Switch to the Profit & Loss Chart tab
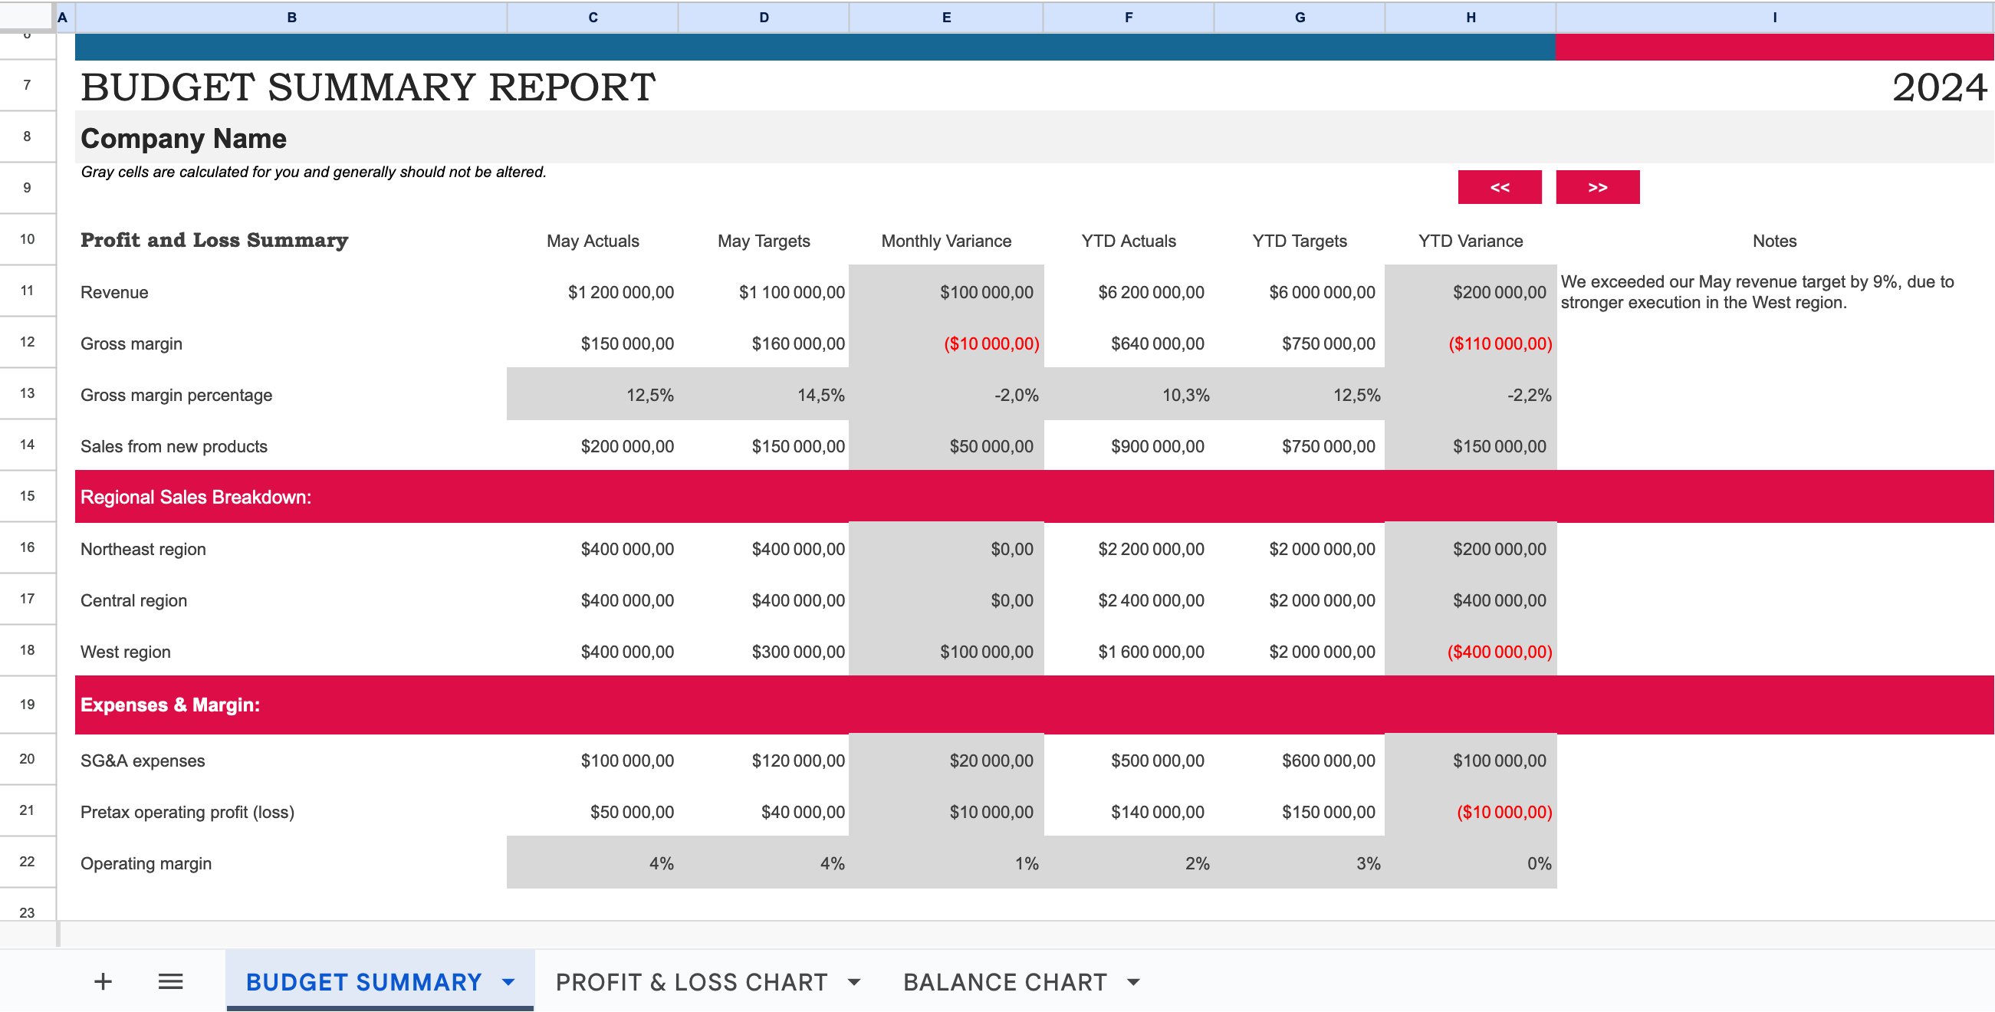 pyautogui.click(x=691, y=982)
